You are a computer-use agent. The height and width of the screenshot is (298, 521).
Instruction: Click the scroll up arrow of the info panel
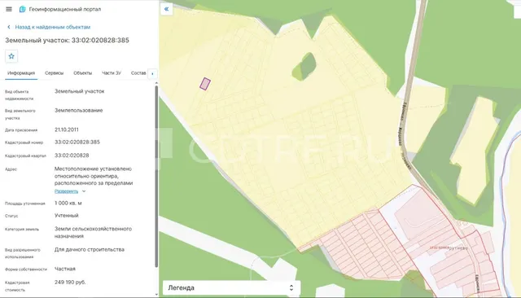point(156,83)
